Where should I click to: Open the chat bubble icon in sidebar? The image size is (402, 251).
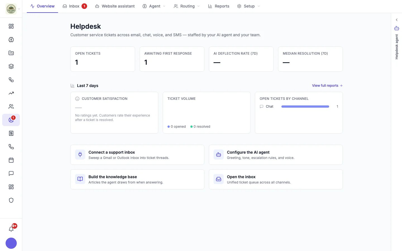point(11,173)
